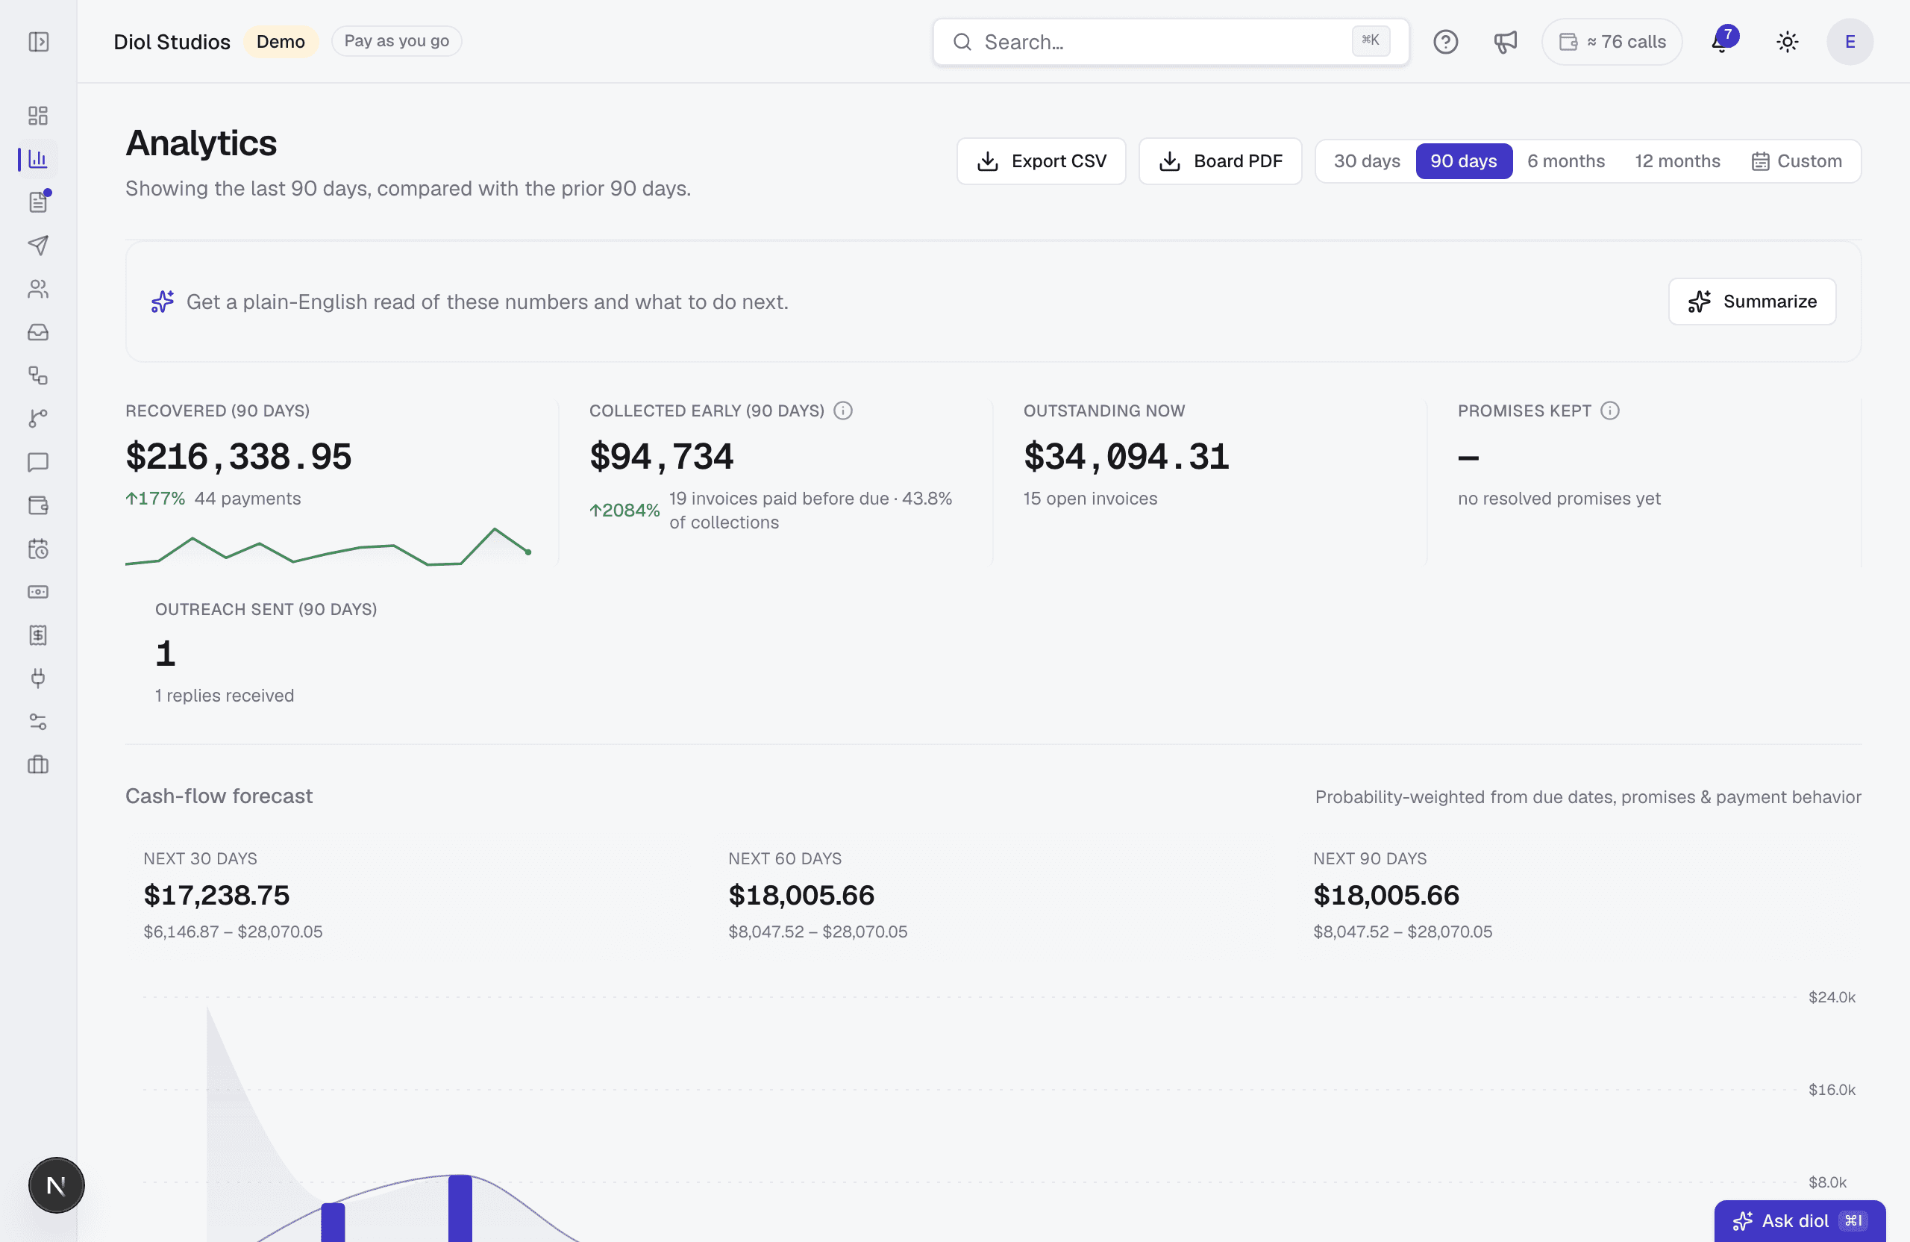
Task: Open the paper plane outreach icon
Action: tap(38, 245)
